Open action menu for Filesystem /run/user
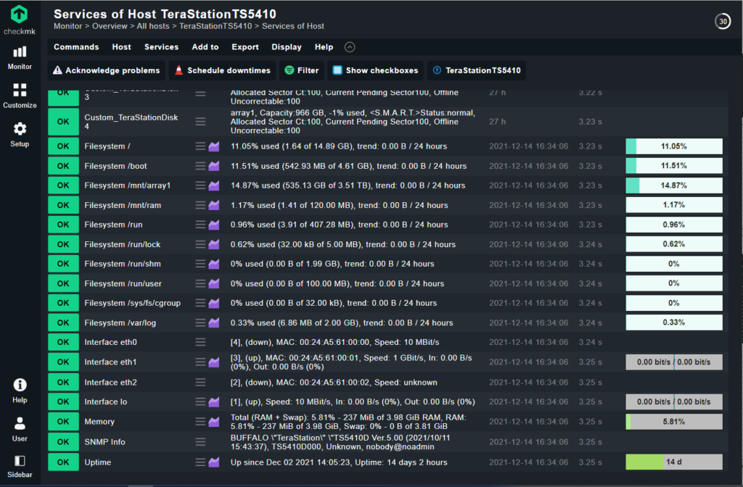Screen dimensions: 743x487 pos(200,283)
